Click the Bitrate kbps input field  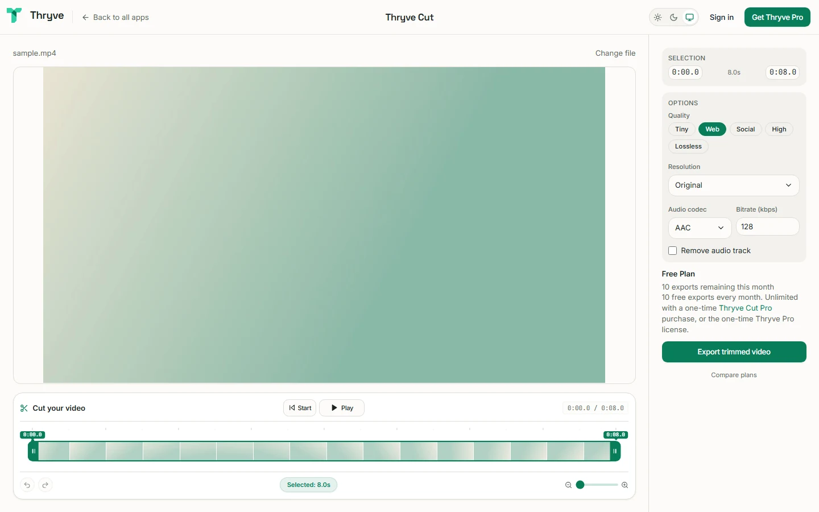point(768,227)
